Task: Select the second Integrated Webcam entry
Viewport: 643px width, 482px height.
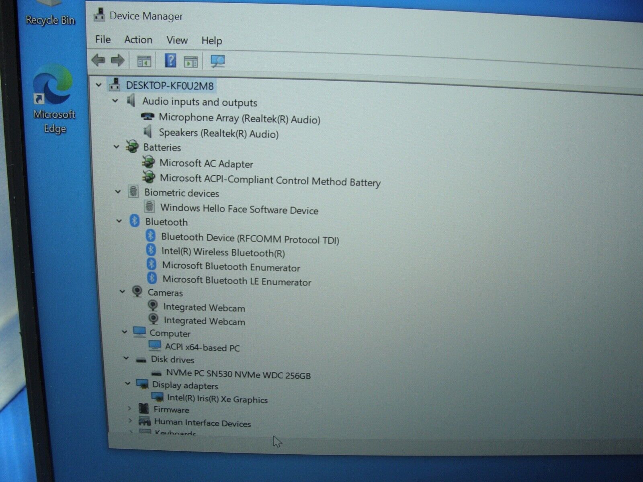Action: point(205,321)
